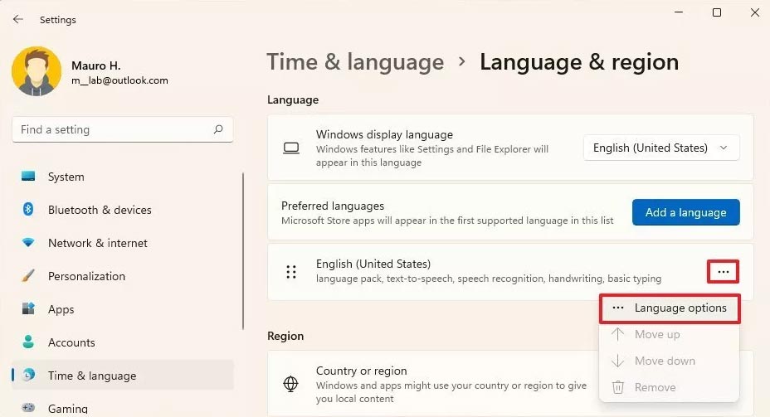Viewport: 770px width, 417px height.
Task: Click the English (United States) language entry
Action: [x=510, y=272]
